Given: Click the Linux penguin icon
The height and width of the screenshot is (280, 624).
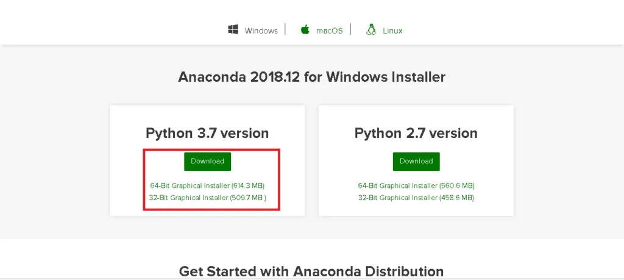Looking at the screenshot, I should tap(370, 30).
